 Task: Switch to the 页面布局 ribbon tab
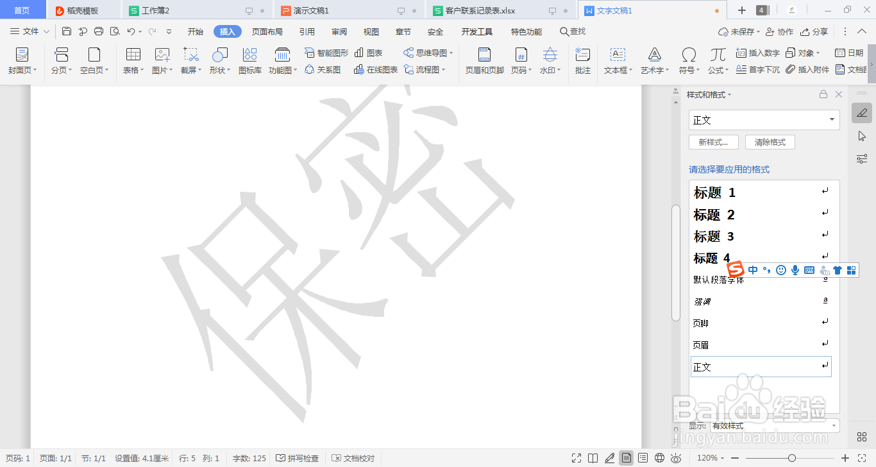[x=267, y=31]
